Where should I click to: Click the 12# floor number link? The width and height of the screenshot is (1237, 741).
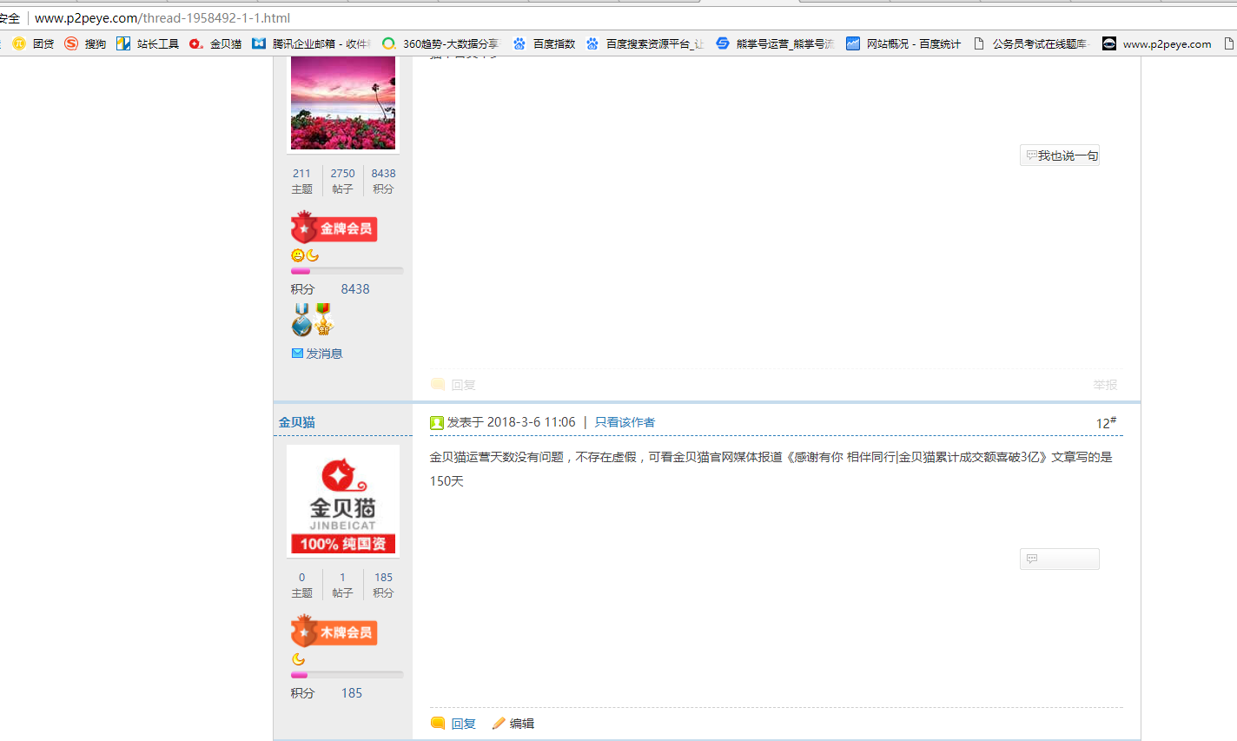point(1106,422)
